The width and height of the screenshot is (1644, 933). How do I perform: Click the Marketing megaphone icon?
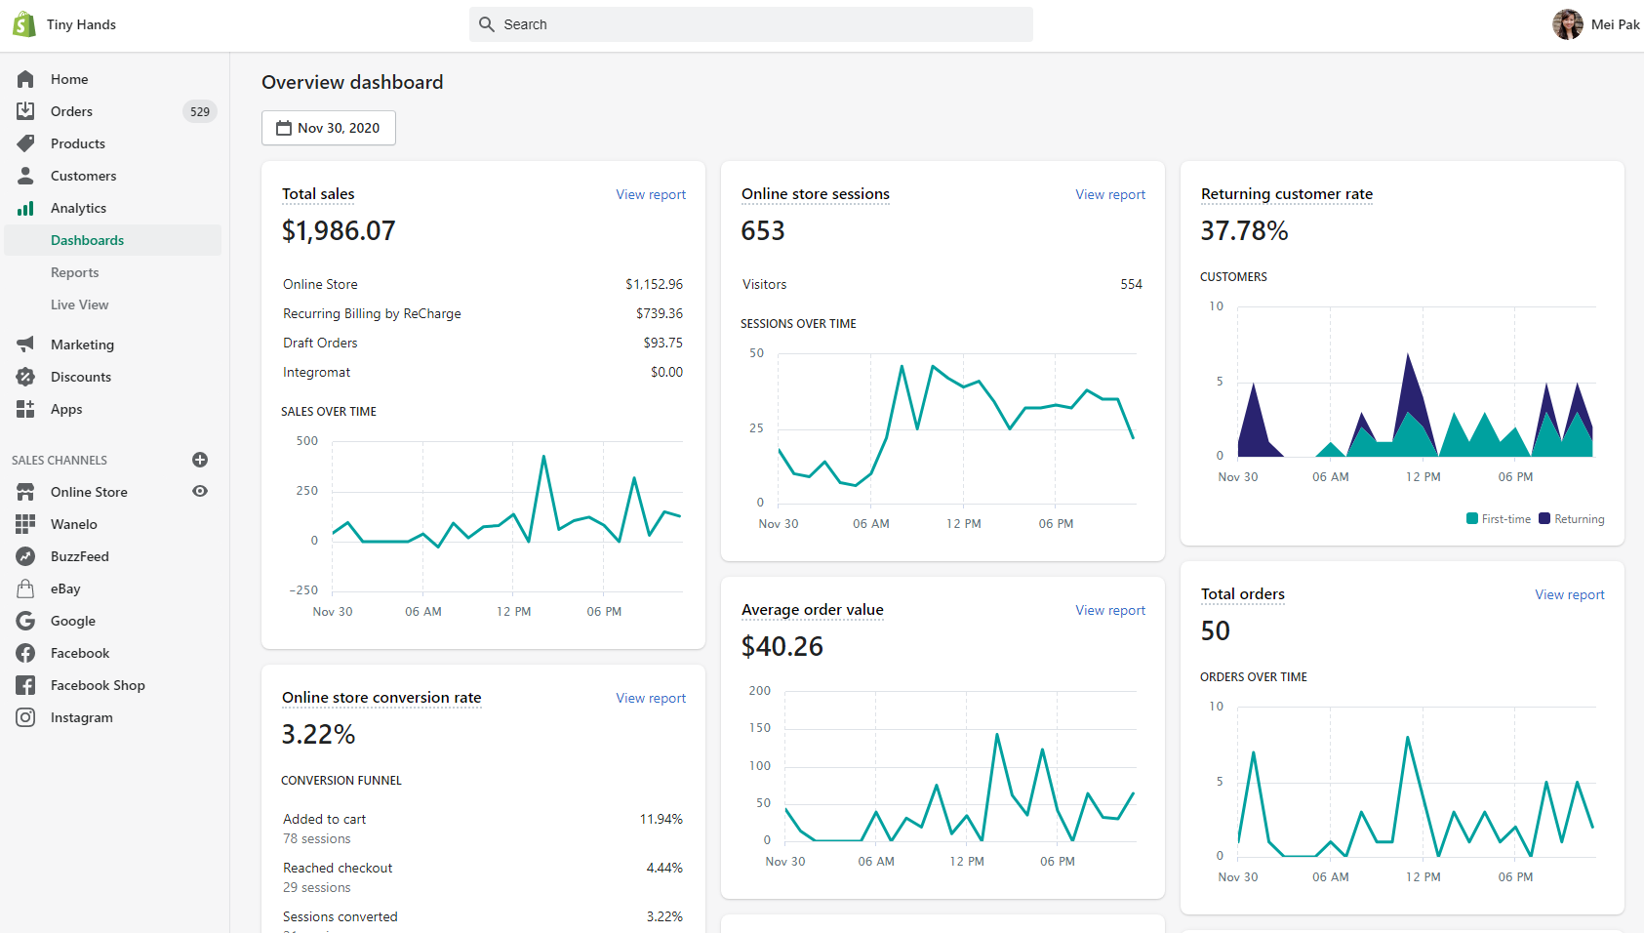pos(25,345)
